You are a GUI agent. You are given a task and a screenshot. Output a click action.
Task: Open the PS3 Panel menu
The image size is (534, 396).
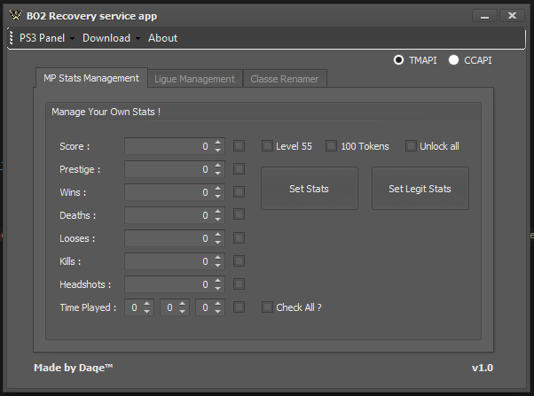pos(42,38)
